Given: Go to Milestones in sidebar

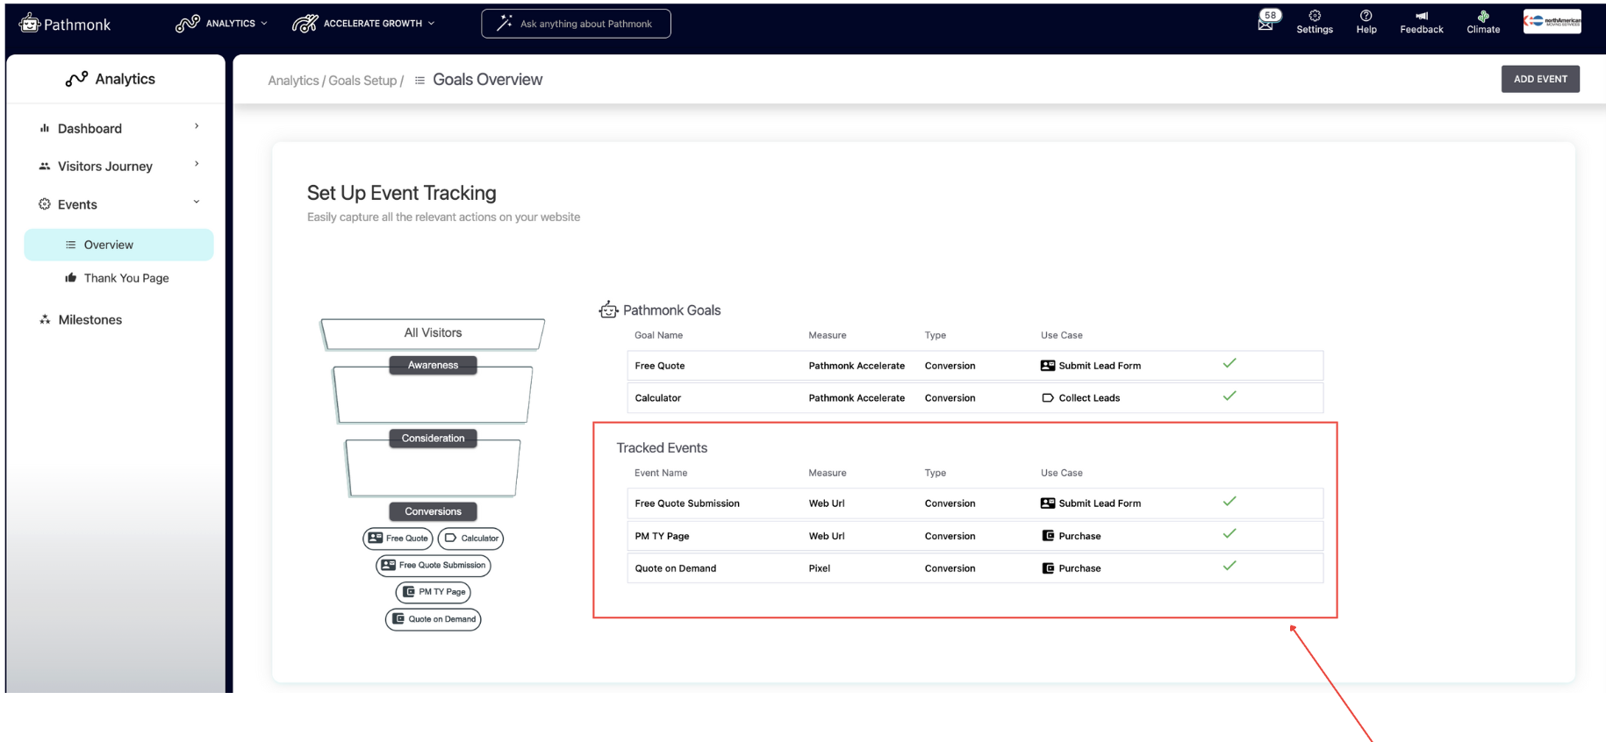Looking at the screenshot, I should pyautogui.click(x=90, y=320).
